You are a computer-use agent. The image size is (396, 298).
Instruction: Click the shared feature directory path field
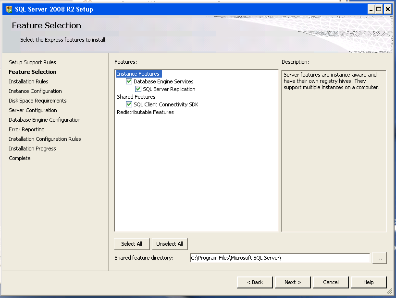click(280, 258)
